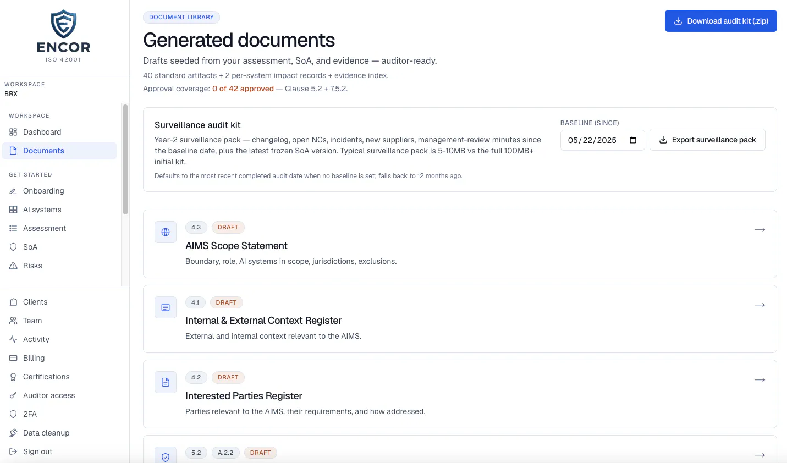Go to Dashboard page
The height and width of the screenshot is (463, 787).
pos(59,132)
